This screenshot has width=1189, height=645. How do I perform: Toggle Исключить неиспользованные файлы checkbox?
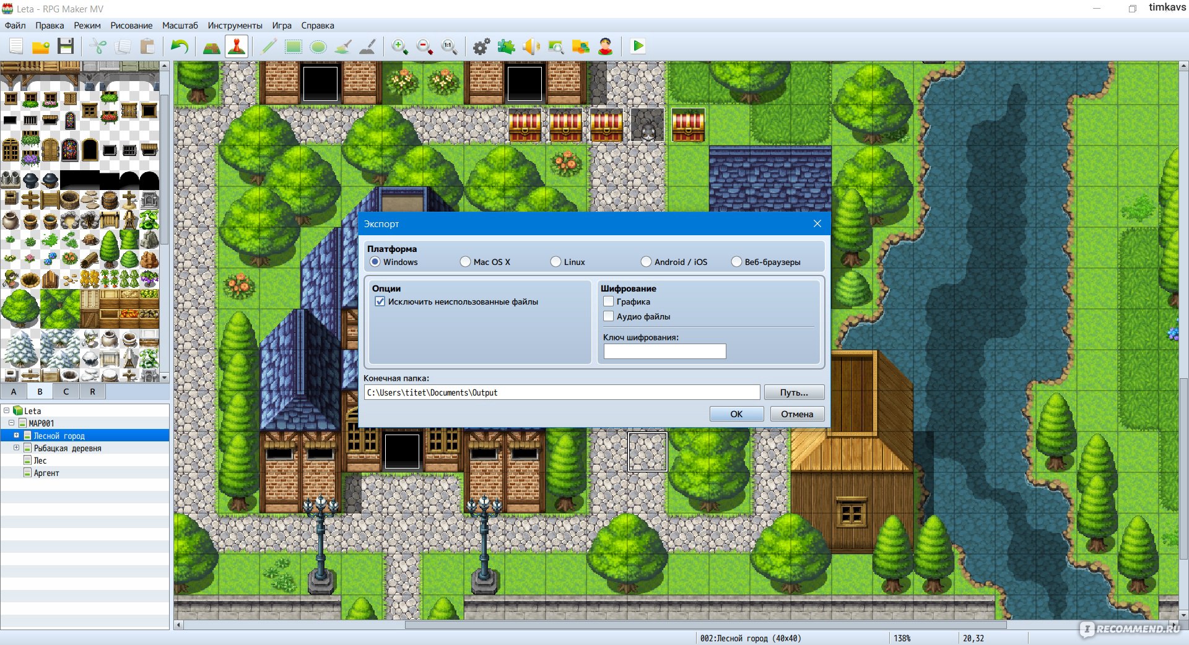[380, 301]
